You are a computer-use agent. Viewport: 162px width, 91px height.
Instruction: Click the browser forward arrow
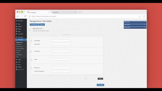22,16
